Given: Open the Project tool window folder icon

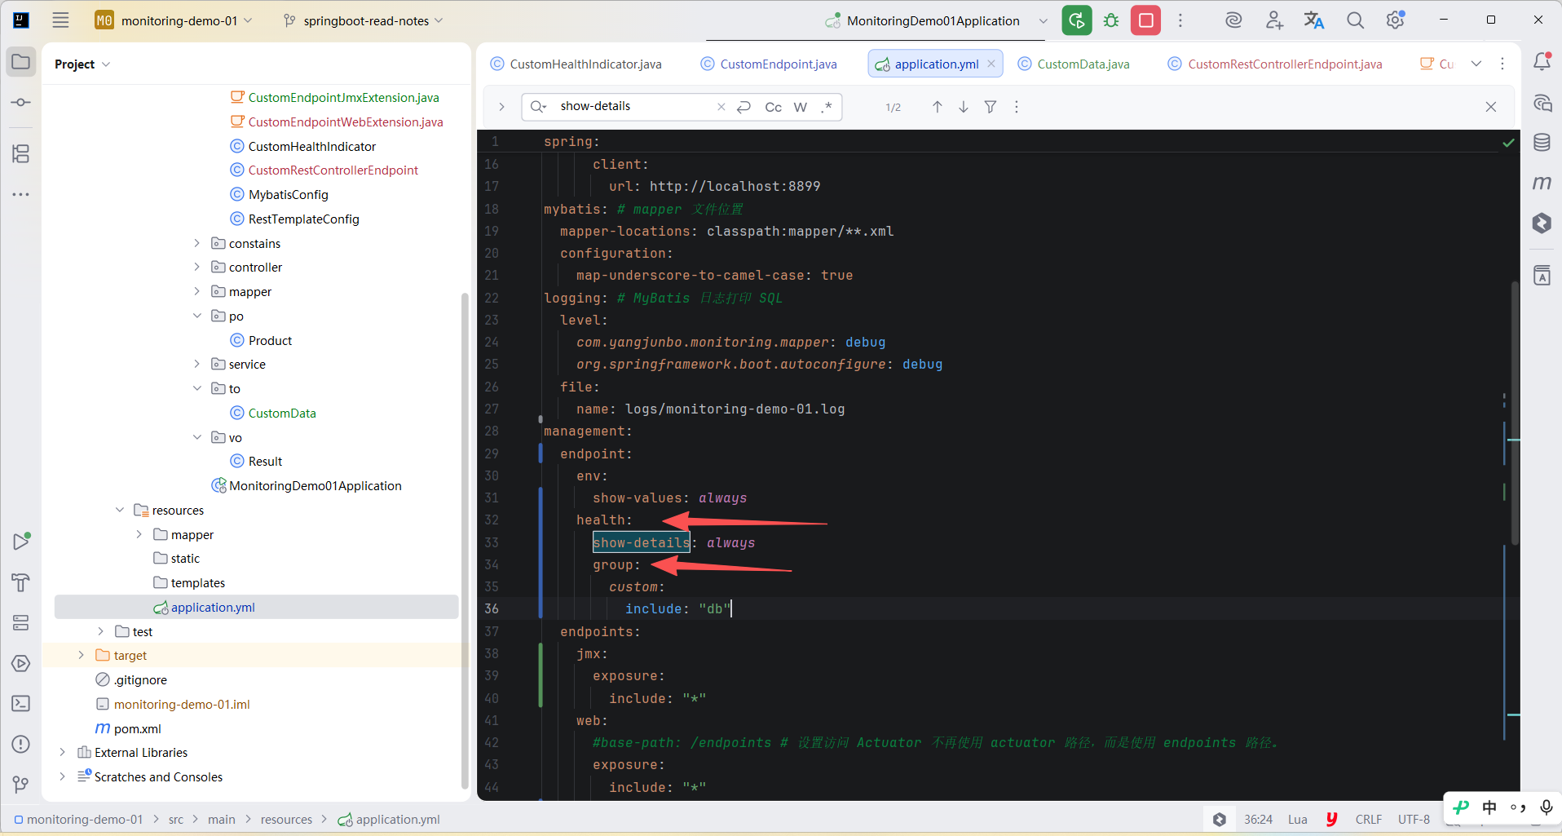Looking at the screenshot, I should (21, 62).
